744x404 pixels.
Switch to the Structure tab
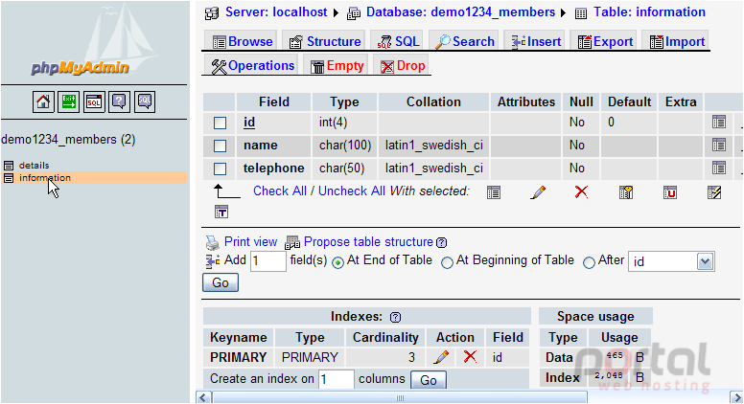(x=325, y=42)
